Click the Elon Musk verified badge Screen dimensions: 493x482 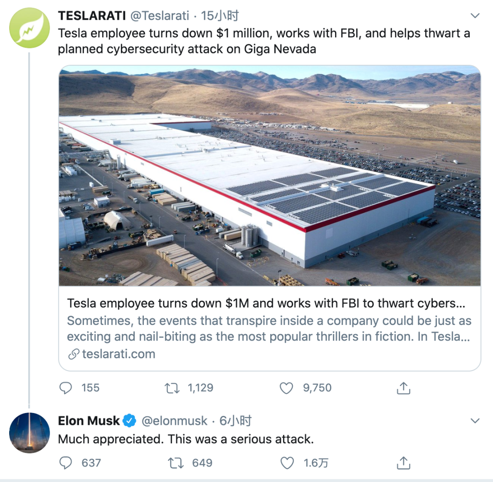(x=130, y=421)
